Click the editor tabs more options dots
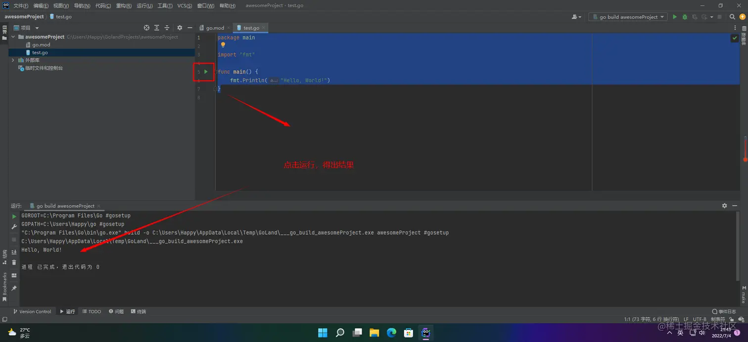This screenshot has height=342, width=748. pos(734,28)
